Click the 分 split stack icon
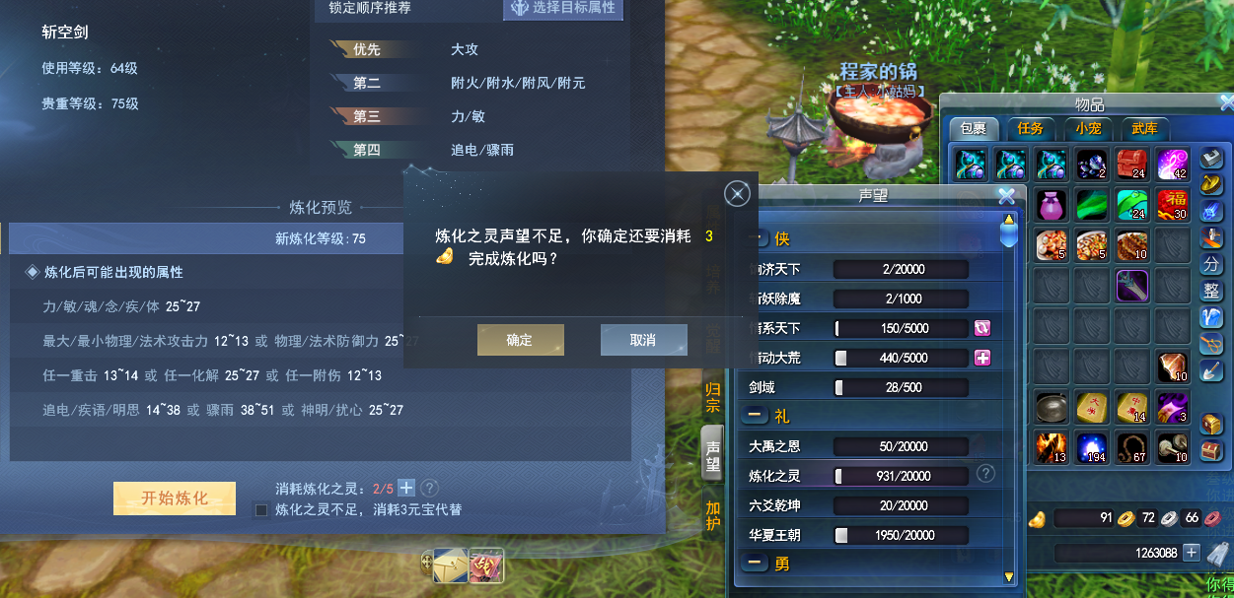This screenshot has width=1234, height=598. click(x=1212, y=264)
